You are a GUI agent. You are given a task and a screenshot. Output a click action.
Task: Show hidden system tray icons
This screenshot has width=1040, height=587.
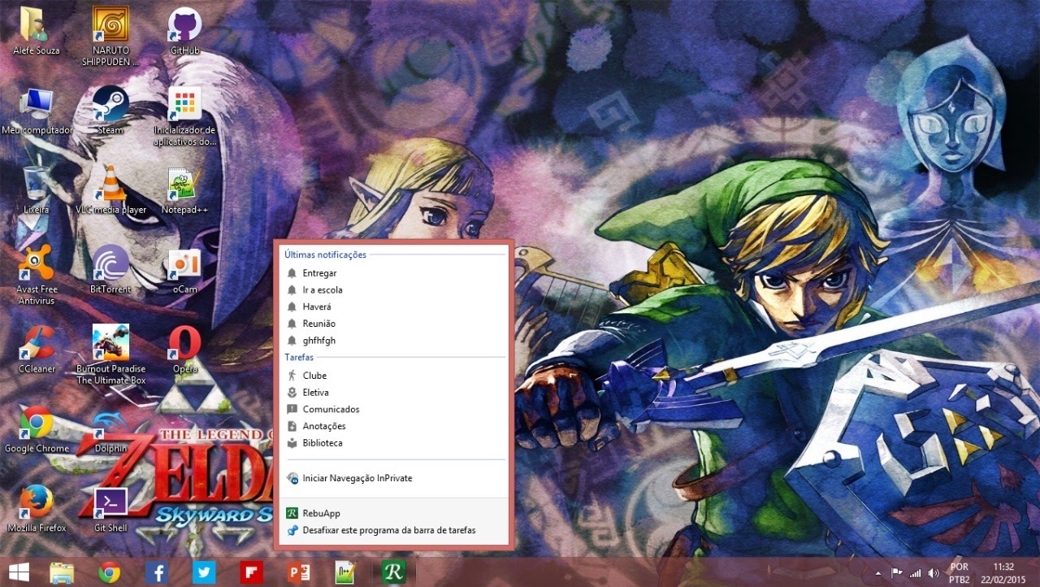tap(877, 573)
